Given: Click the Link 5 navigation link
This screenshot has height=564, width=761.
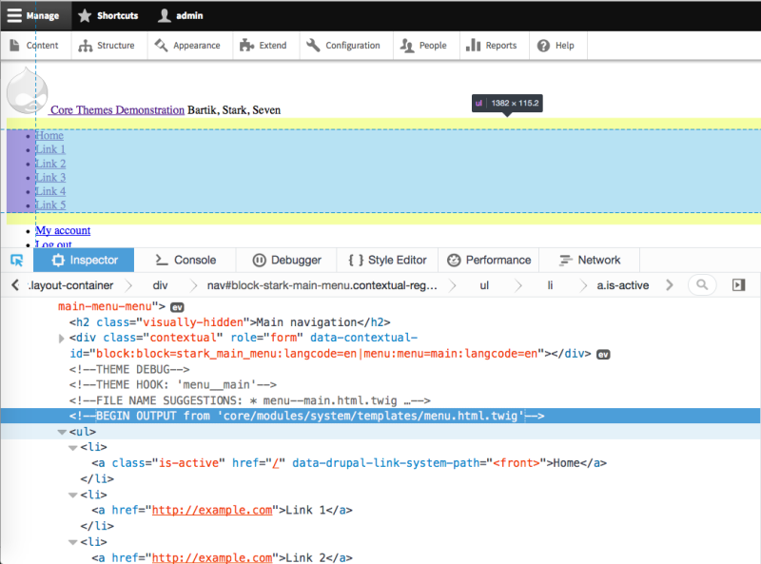Looking at the screenshot, I should 50,205.
